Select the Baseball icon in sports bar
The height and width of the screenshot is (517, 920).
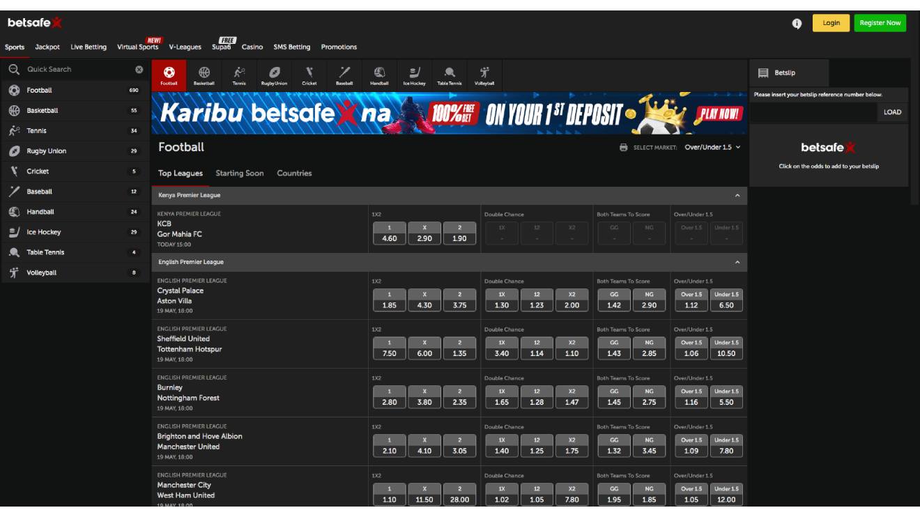(x=344, y=75)
